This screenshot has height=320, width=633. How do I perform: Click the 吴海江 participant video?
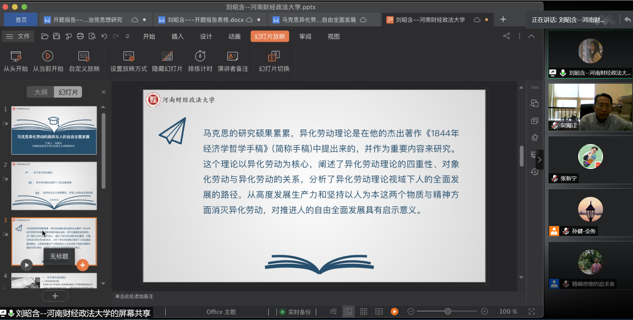point(590,107)
